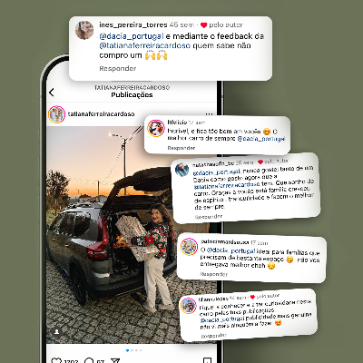Share the post with the paper plane icon
Viewport: 363px width, 363px height.
pyautogui.click(x=115, y=360)
